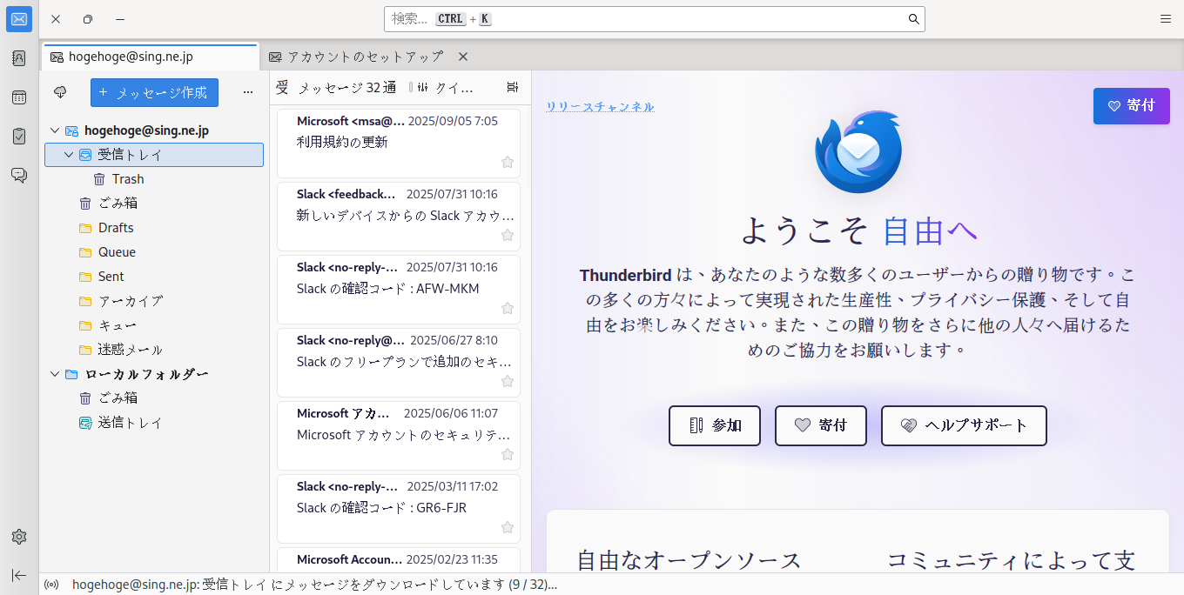Star the Slack 確認コード AFW-MKM message
Image resolution: width=1184 pixels, height=595 pixels.
click(x=508, y=308)
